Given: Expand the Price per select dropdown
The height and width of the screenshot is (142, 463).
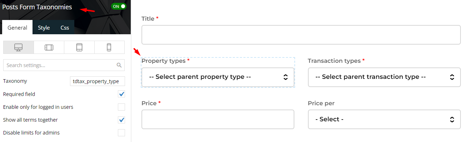Looking at the screenshot, I should pyautogui.click(x=384, y=119).
